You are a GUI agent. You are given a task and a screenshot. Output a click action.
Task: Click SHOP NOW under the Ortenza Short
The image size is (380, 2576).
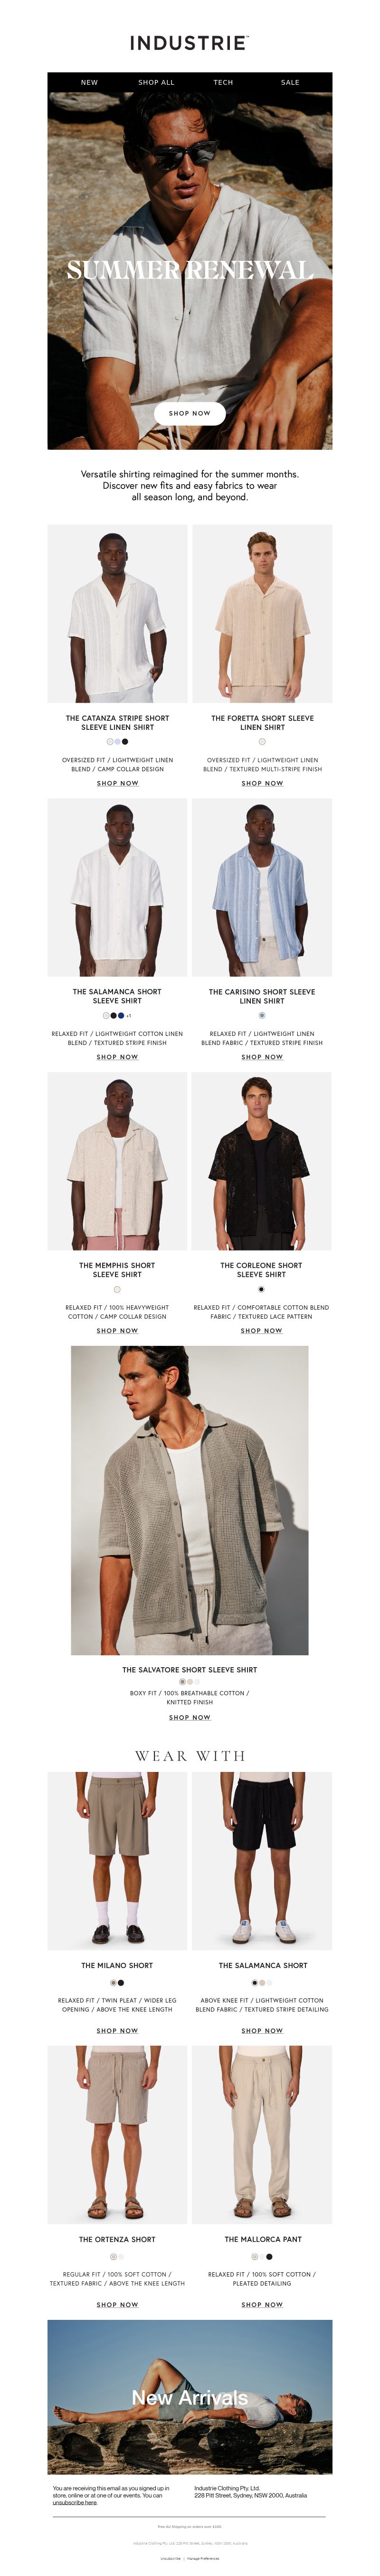pos(118,2304)
